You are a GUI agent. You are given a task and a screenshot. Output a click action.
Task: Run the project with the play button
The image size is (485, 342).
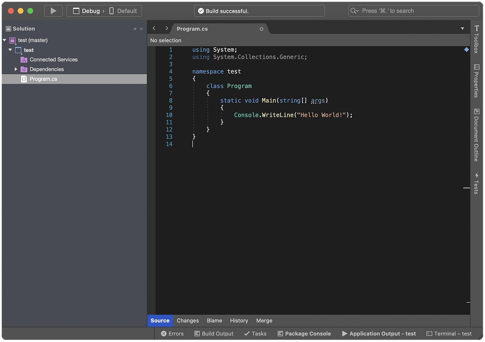click(x=53, y=11)
